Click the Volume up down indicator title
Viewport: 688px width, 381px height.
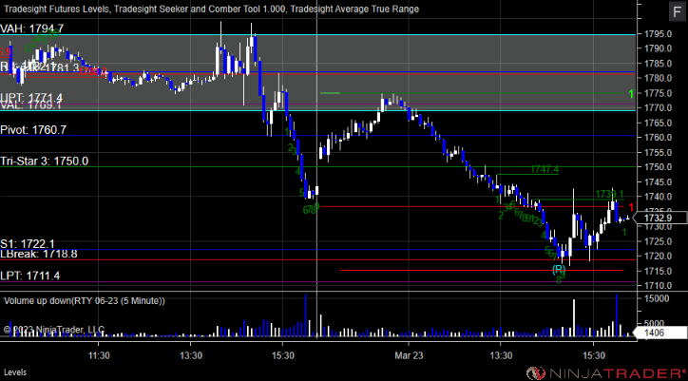click(x=85, y=300)
